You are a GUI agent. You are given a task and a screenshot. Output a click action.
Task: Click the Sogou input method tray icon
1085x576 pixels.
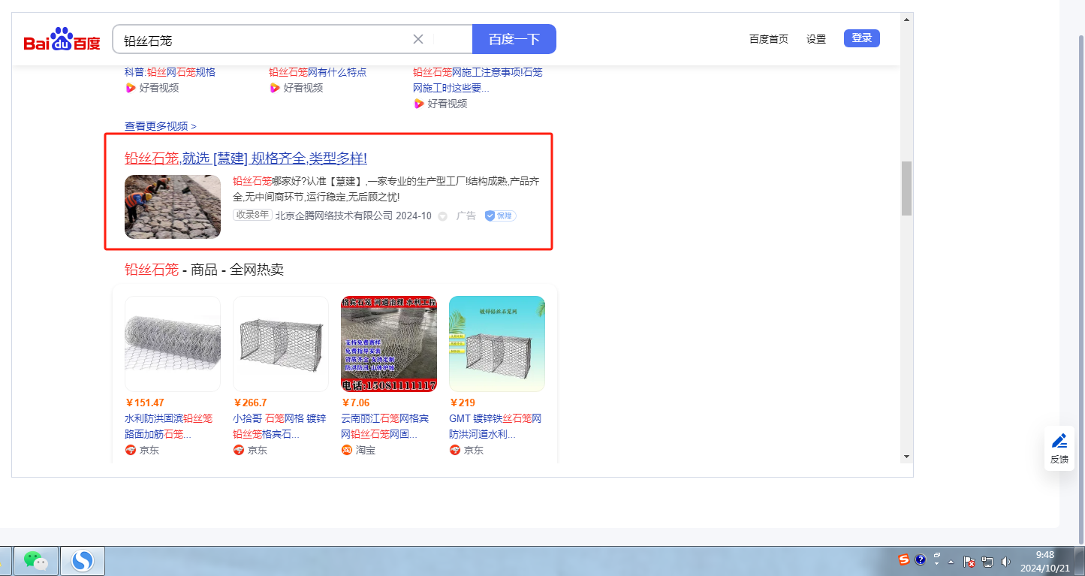tap(904, 559)
